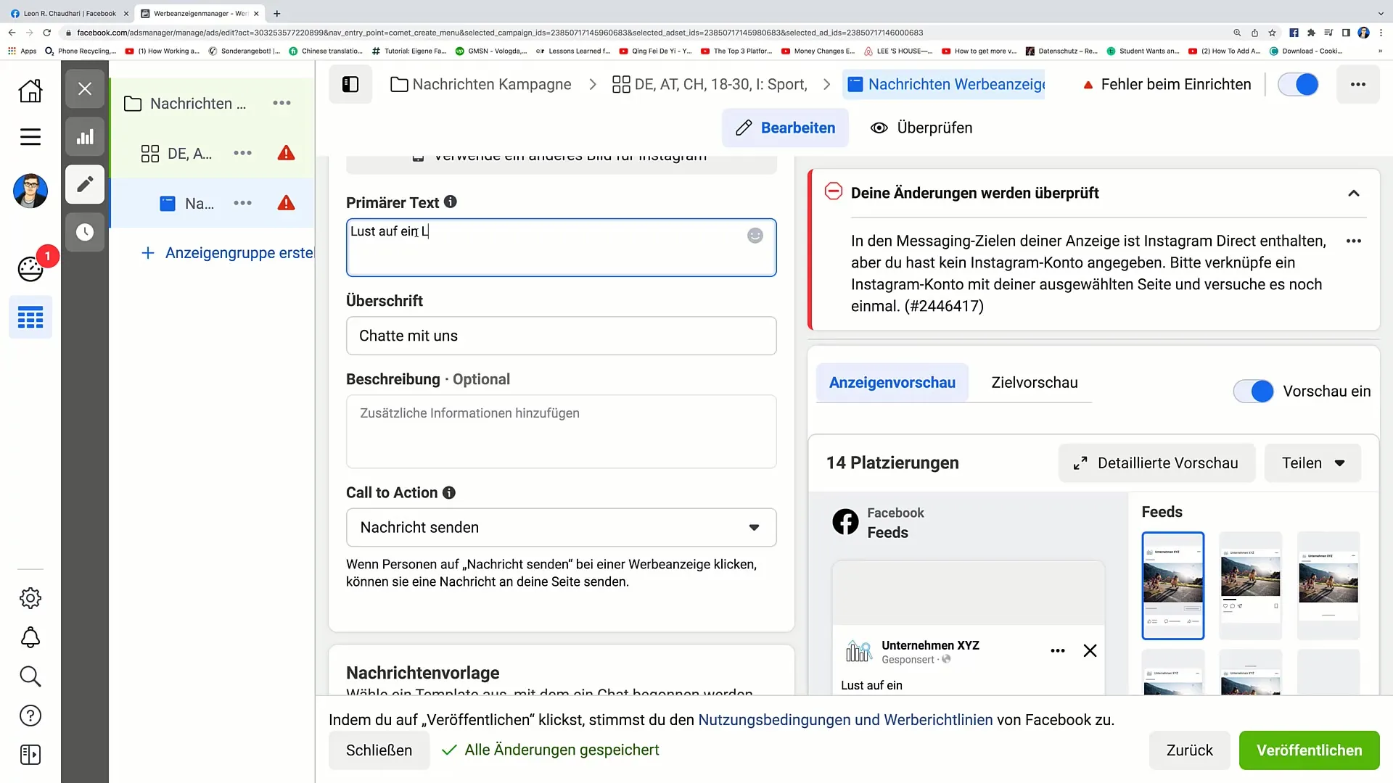The image size is (1393, 783).
Task: Select the Zielvorschau tab
Action: coord(1035,383)
